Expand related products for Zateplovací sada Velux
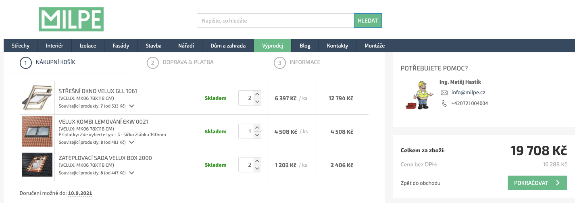The image size is (575, 203). click(131, 173)
